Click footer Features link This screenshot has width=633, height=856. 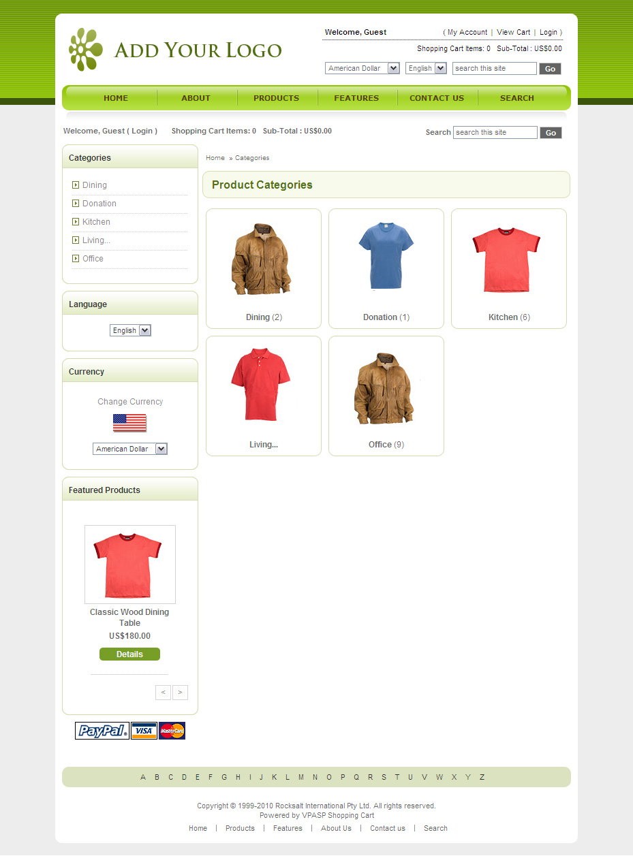tap(288, 829)
